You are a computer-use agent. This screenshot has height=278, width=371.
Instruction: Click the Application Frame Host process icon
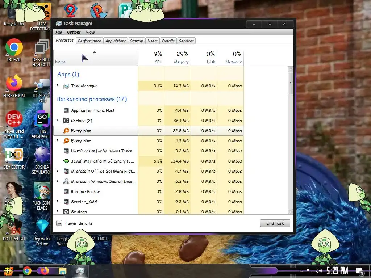[66, 110]
